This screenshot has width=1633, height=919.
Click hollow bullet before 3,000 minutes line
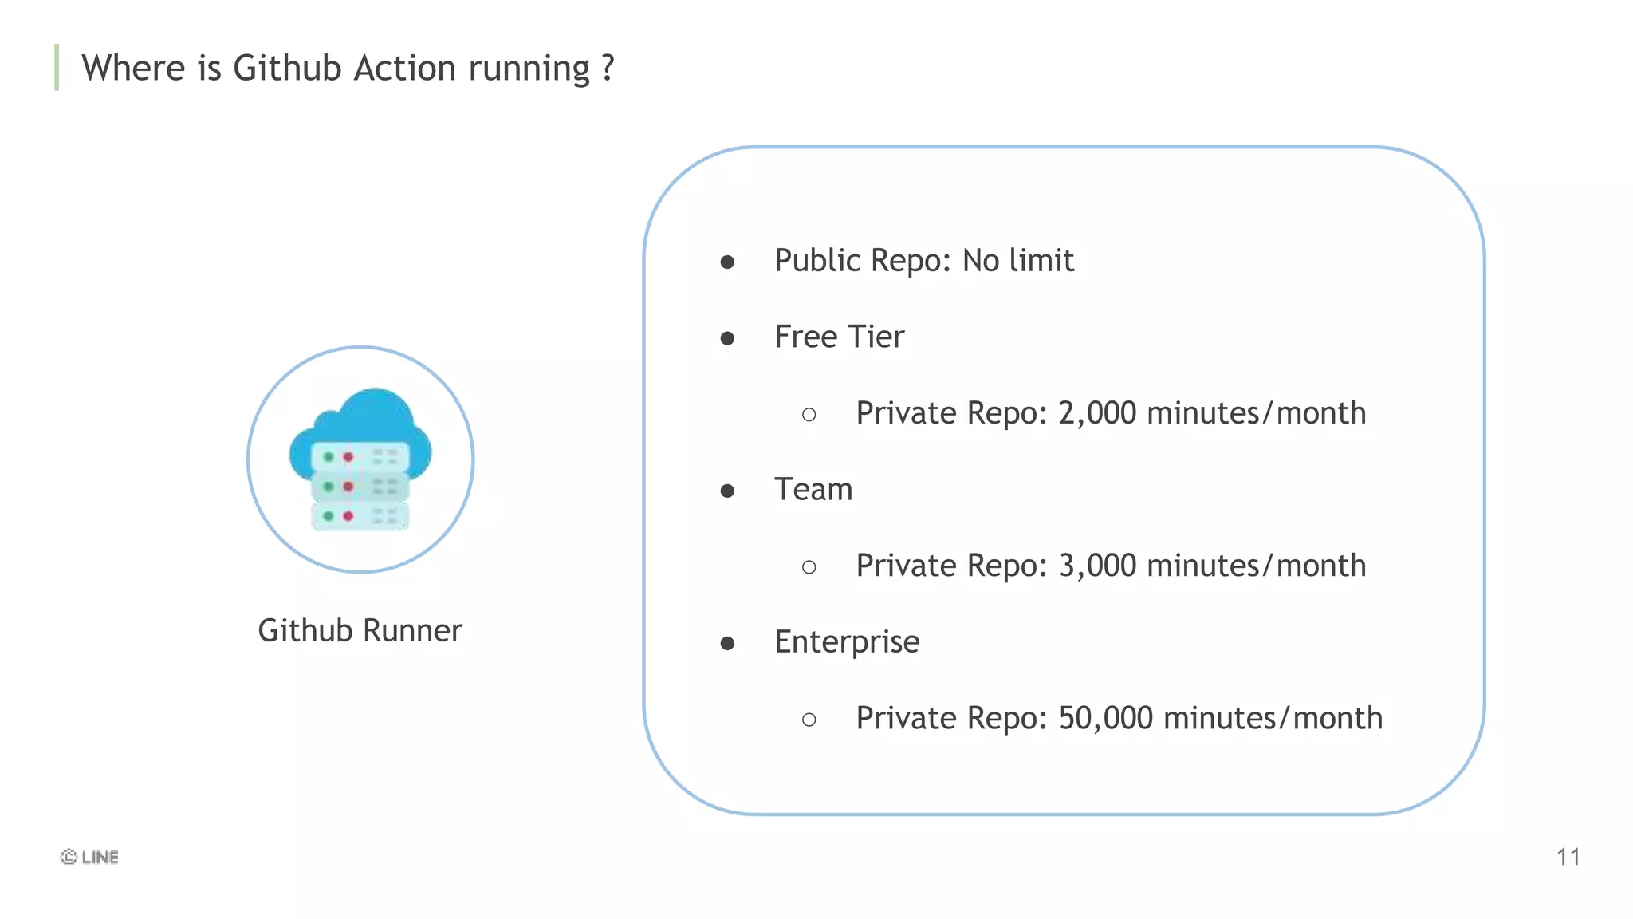(x=809, y=567)
